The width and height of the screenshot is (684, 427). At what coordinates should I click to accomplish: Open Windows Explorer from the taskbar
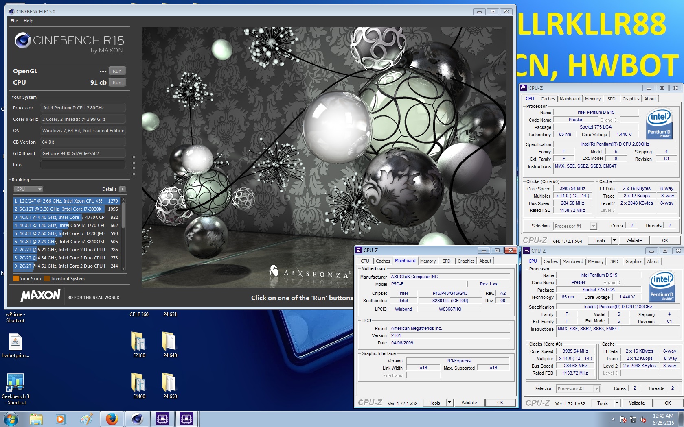coord(36,419)
